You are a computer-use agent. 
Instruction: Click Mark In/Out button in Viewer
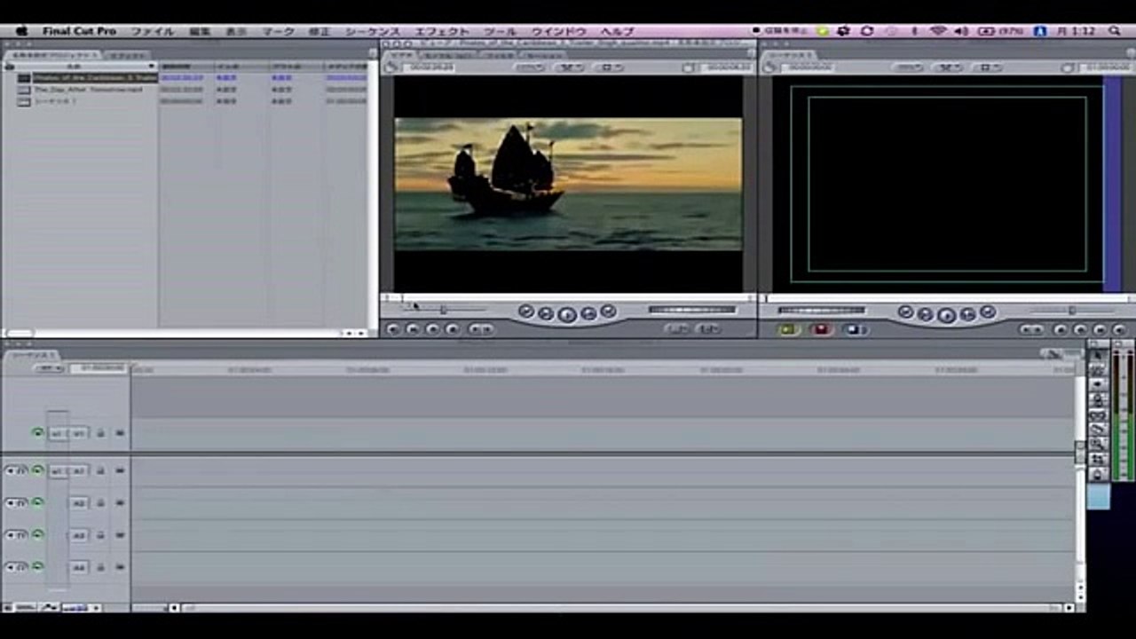(480, 329)
